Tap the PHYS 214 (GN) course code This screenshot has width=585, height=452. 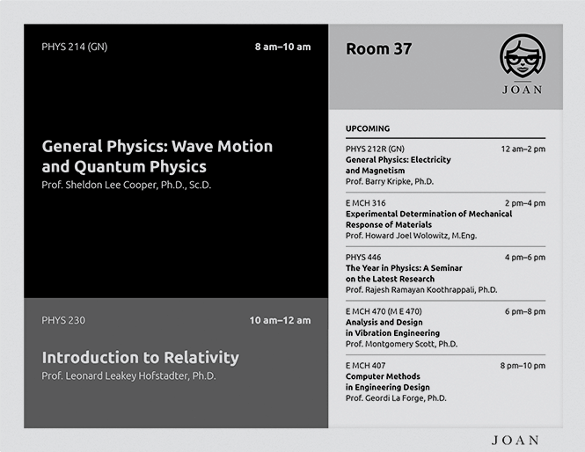[x=74, y=47]
